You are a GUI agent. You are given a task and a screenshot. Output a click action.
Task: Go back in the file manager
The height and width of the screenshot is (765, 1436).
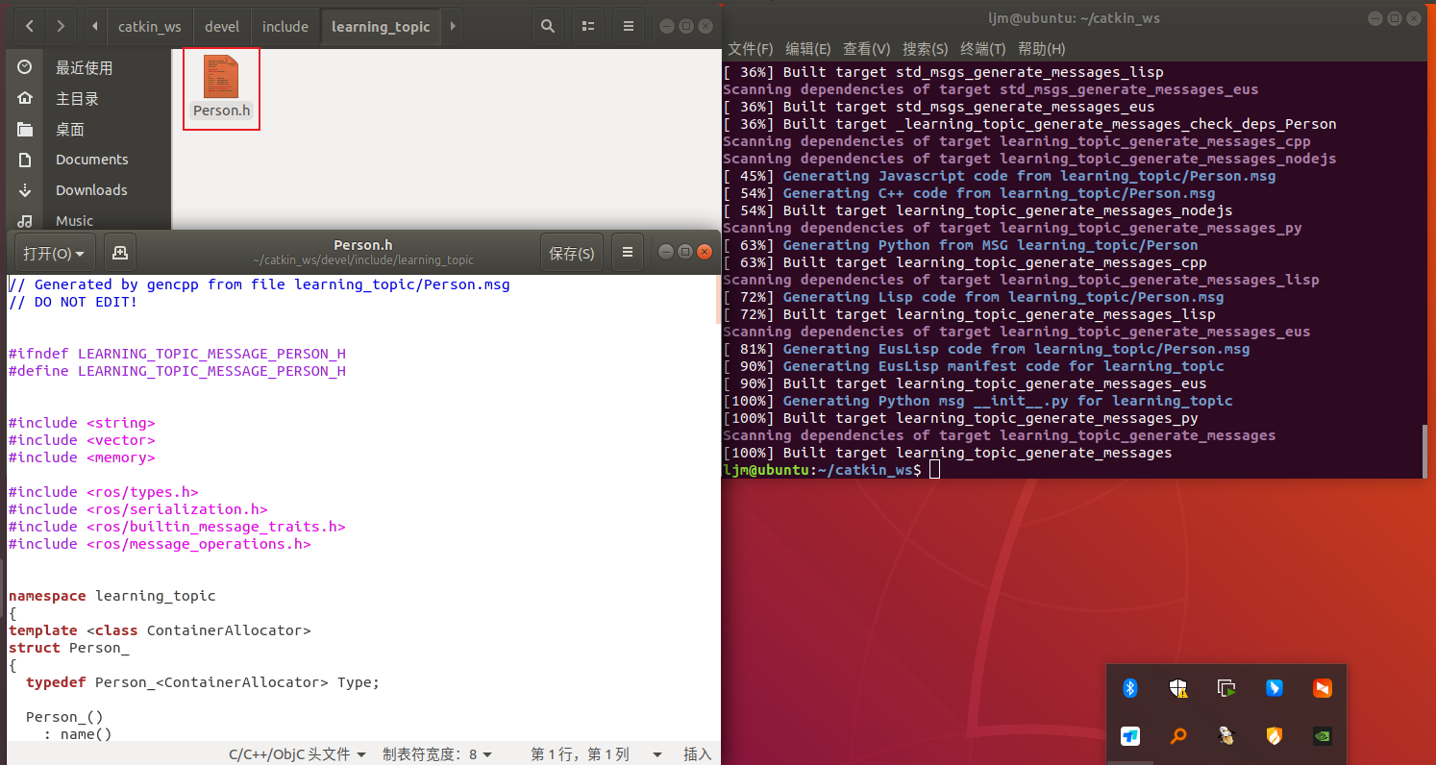(x=29, y=26)
